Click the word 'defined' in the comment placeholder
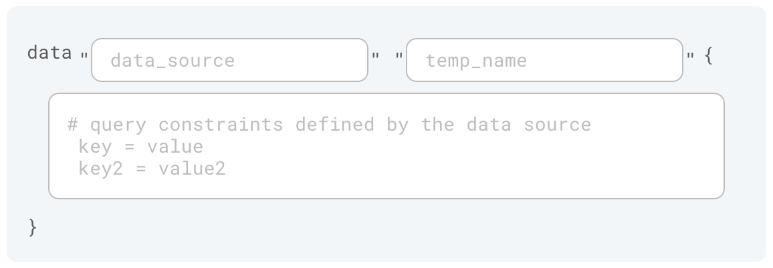This screenshot has width=773, height=268. 335,125
